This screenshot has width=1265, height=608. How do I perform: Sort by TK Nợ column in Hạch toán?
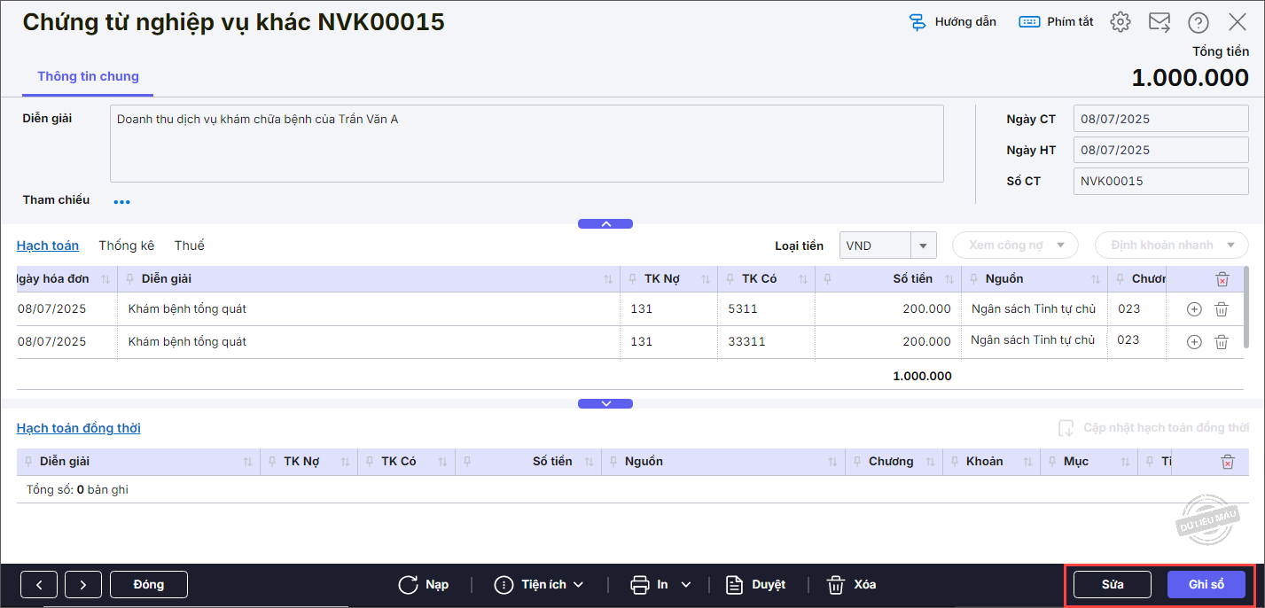point(706,279)
